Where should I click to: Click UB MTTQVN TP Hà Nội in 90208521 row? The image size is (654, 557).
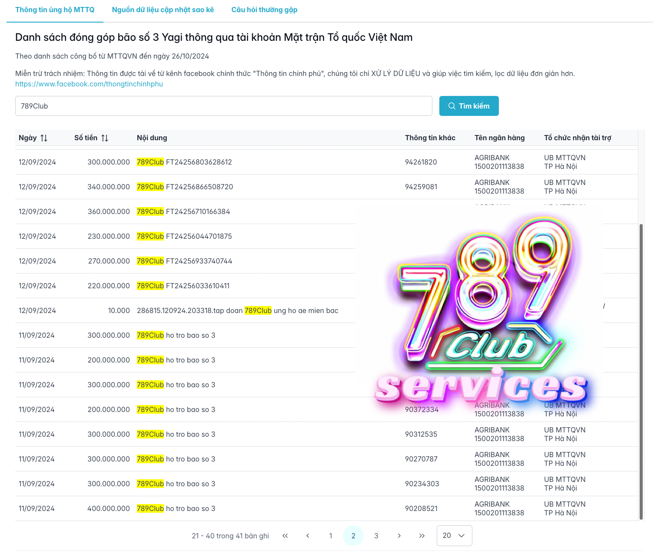[x=564, y=508]
